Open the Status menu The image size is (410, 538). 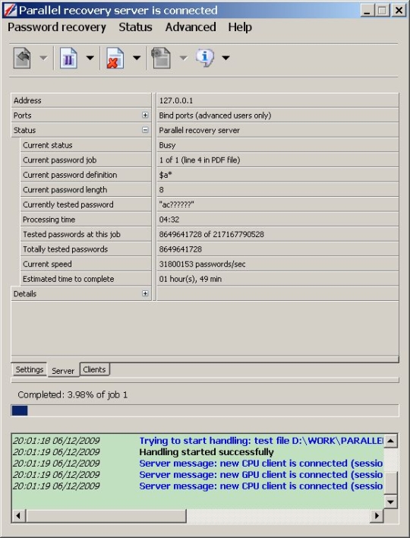coord(135,27)
